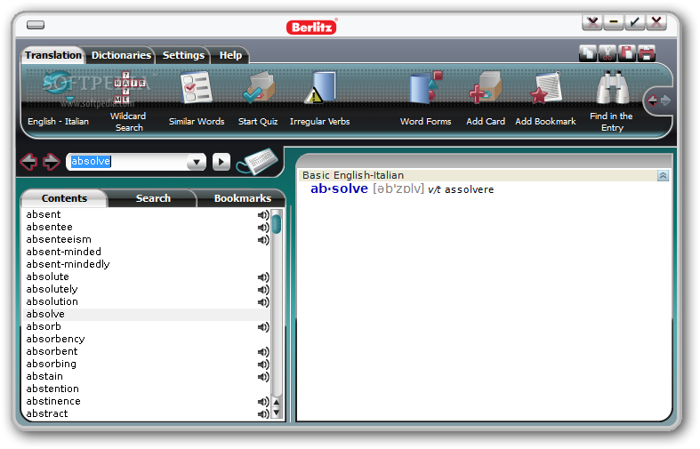Screen dimensions: 700x449
Task: Select absorbency in the word list
Action: click(x=146, y=340)
